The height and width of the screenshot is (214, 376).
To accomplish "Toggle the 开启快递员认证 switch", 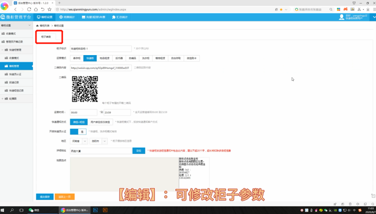I will (x=78, y=132).
